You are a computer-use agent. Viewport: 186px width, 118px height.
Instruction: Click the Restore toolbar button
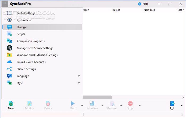(112, 105)
